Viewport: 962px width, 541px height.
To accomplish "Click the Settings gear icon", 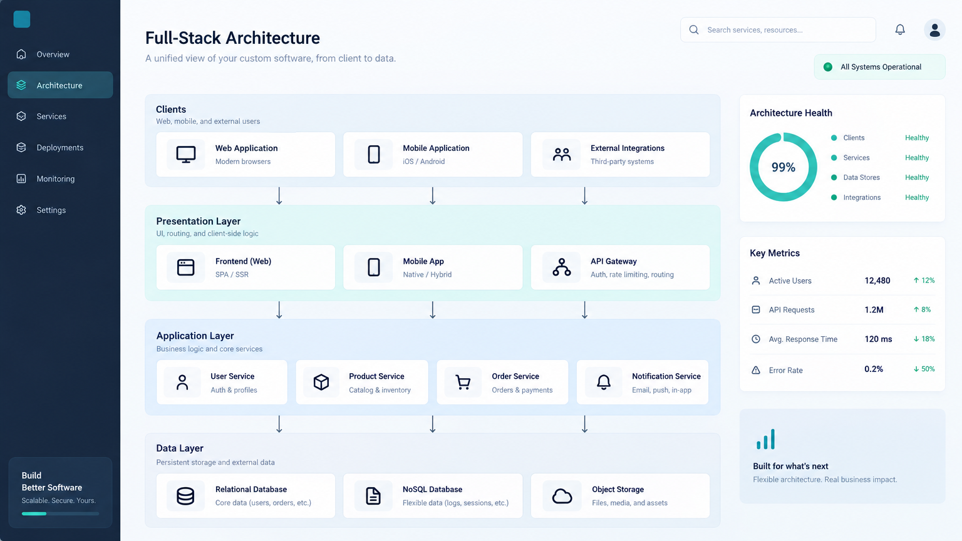I will 21,210.
